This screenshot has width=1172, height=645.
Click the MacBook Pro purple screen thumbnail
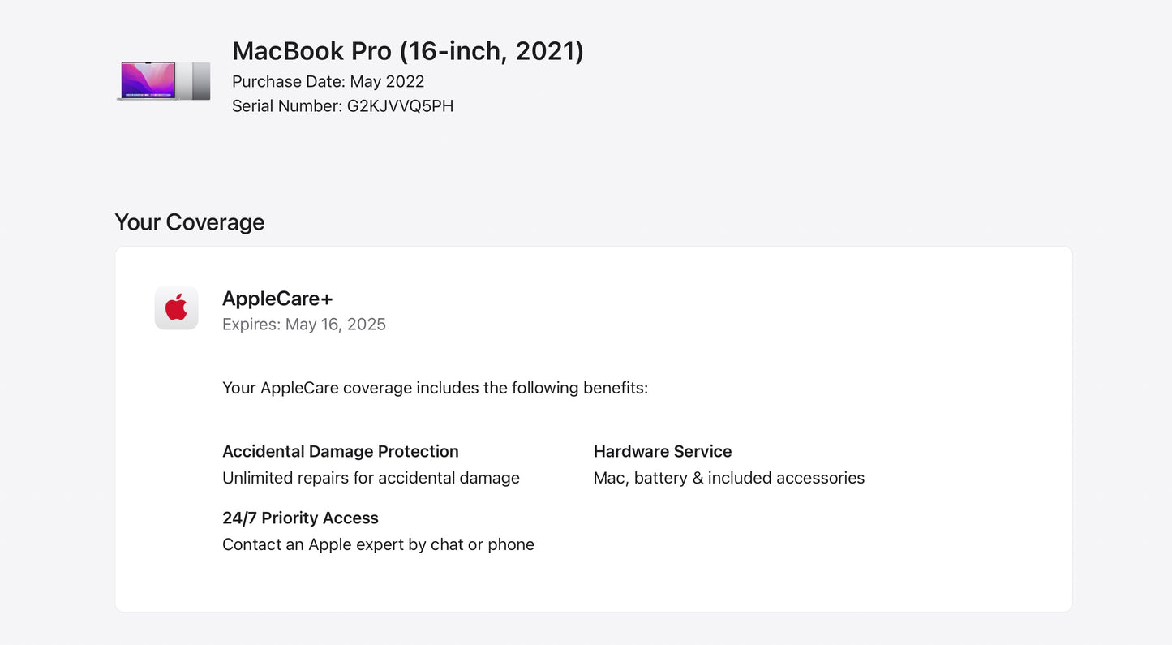click(x=148, y=80)
